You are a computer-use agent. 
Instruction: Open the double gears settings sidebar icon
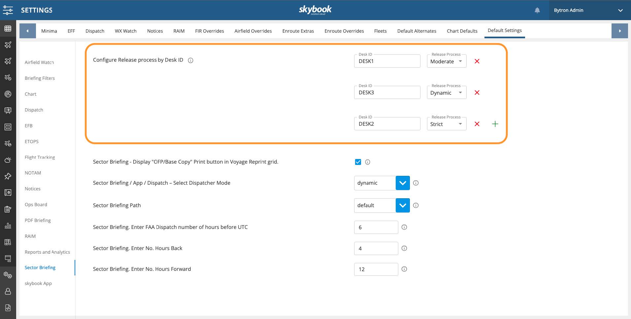(8, 275)
